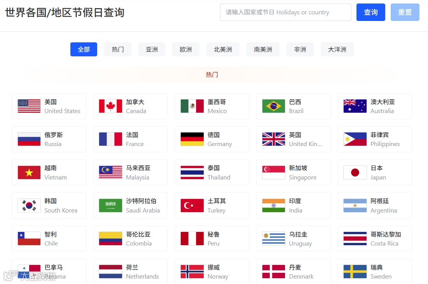Click the France tricolor flag

click(x=110, y=139)
